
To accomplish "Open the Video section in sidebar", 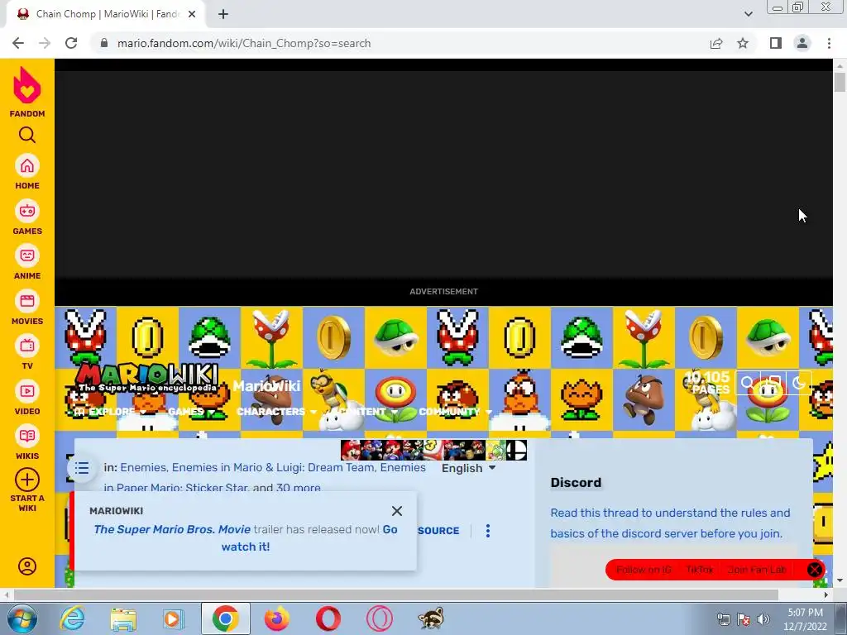I will pos(27,398).
